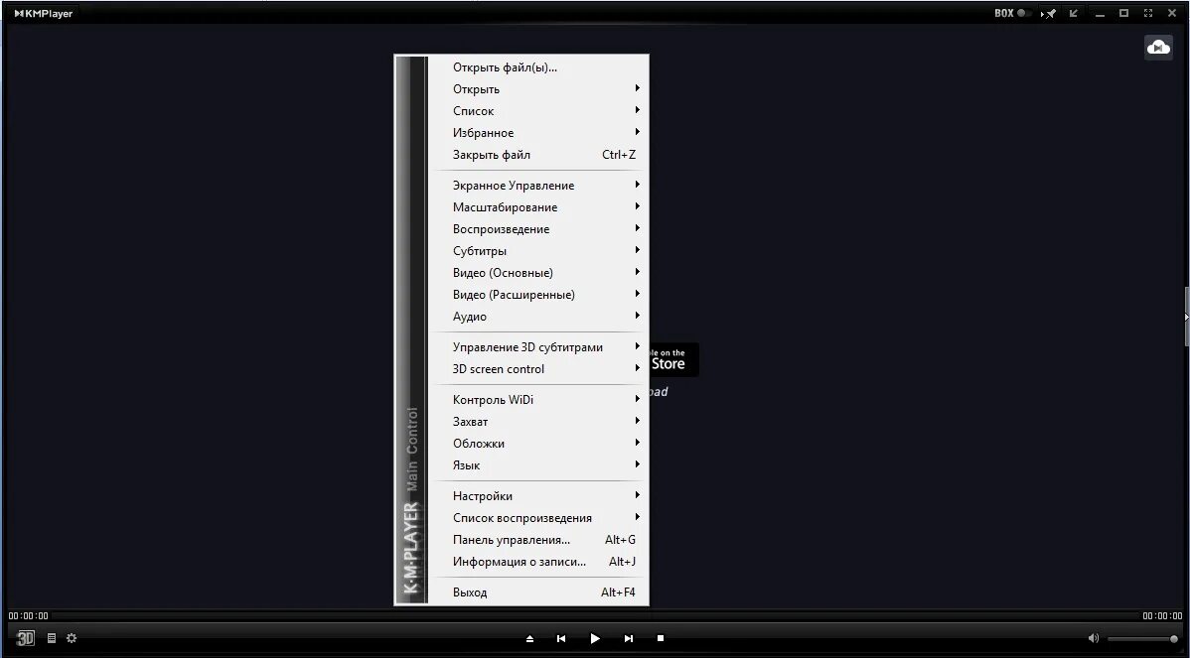Open the playlist editor icon
Screen dimensions: 1190x658
tap(52, 638)
